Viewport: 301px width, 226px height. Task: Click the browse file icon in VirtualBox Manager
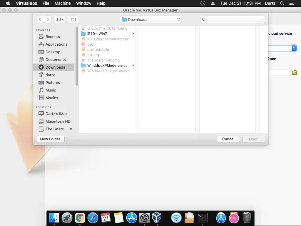[295, 73]
